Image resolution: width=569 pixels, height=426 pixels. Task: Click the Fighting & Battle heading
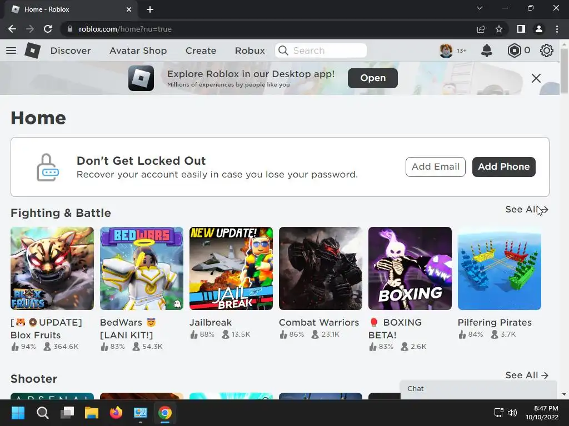point(61,213)
